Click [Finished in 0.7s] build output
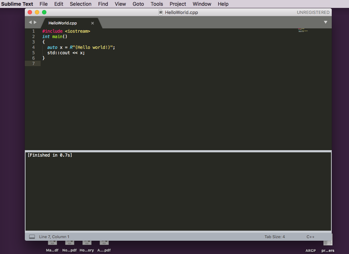 pos(50,155)
